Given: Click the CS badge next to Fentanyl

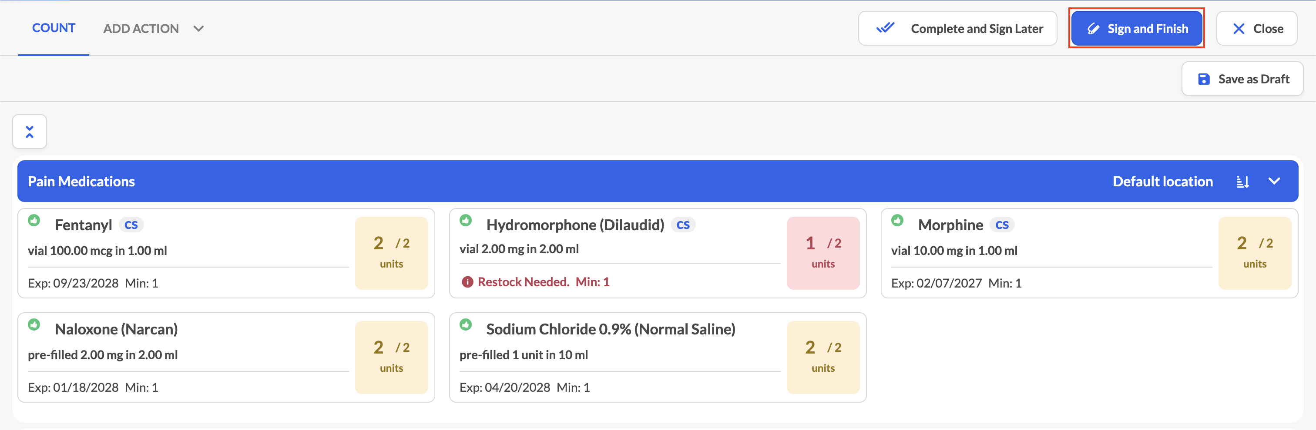Looking at the screenshot, I should point(131,225).
